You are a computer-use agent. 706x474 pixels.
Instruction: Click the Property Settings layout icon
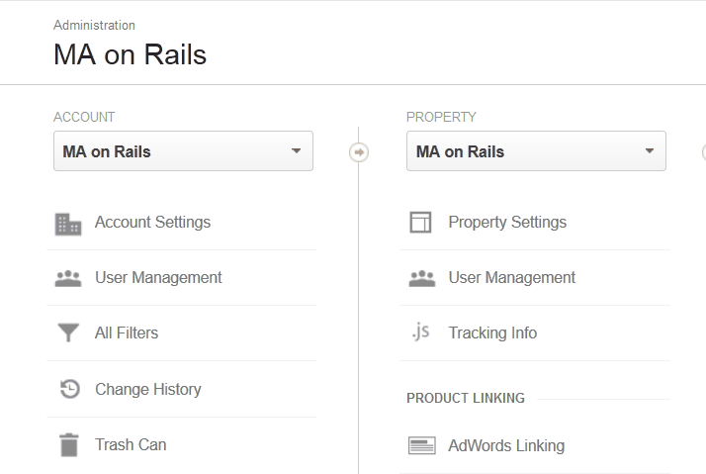421,223
